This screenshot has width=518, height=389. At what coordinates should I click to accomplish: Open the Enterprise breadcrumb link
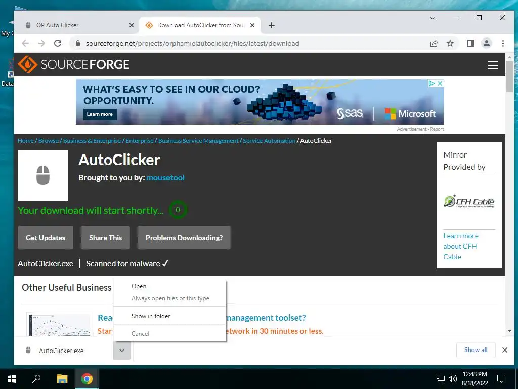pyautogui.click(x=140, y=141)
